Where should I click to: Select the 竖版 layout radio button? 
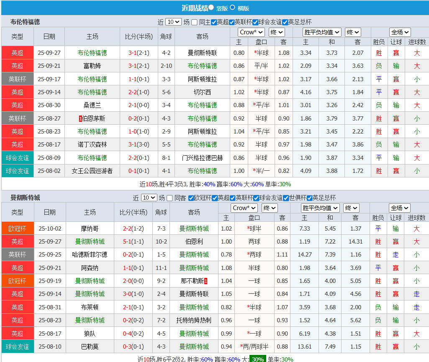211,8
